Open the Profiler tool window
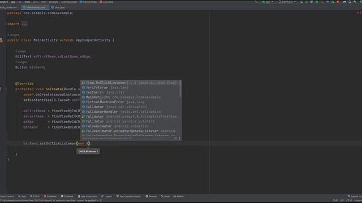Viewport: 362px width, 203px height. pyautogui.click(x=179, y=196)
